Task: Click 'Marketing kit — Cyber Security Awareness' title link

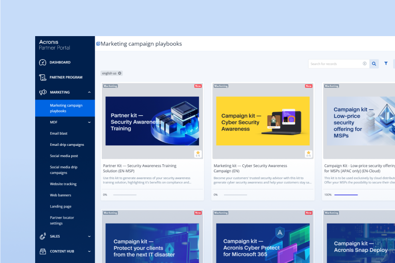Action: click(x=250, y=168)
